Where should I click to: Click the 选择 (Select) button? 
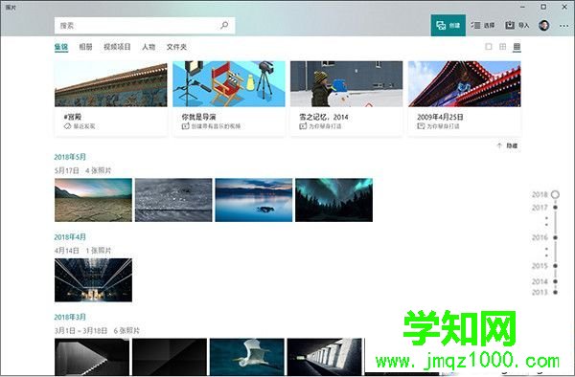483,25
